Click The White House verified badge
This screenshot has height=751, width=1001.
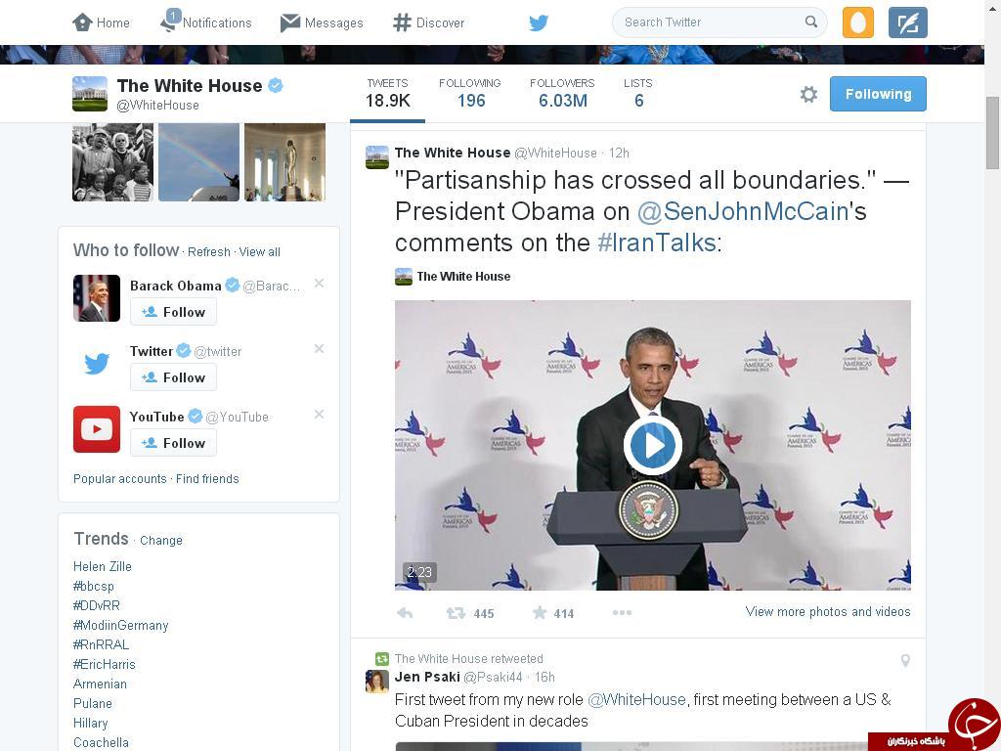point(275,85)
